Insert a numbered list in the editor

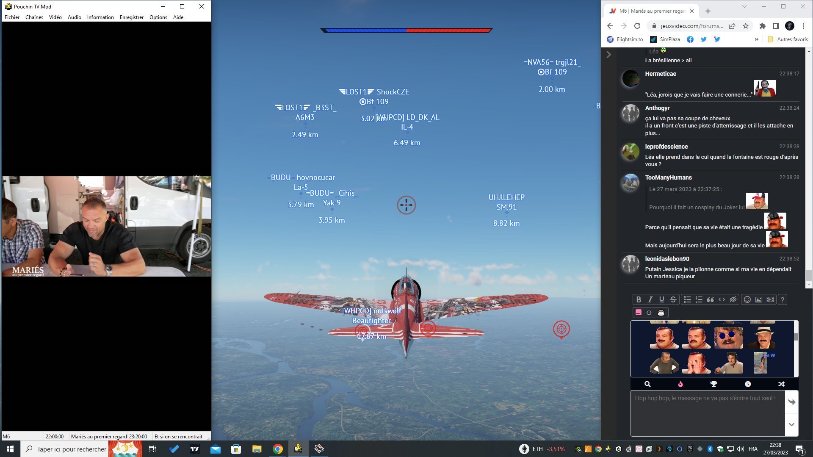point(699,299)
